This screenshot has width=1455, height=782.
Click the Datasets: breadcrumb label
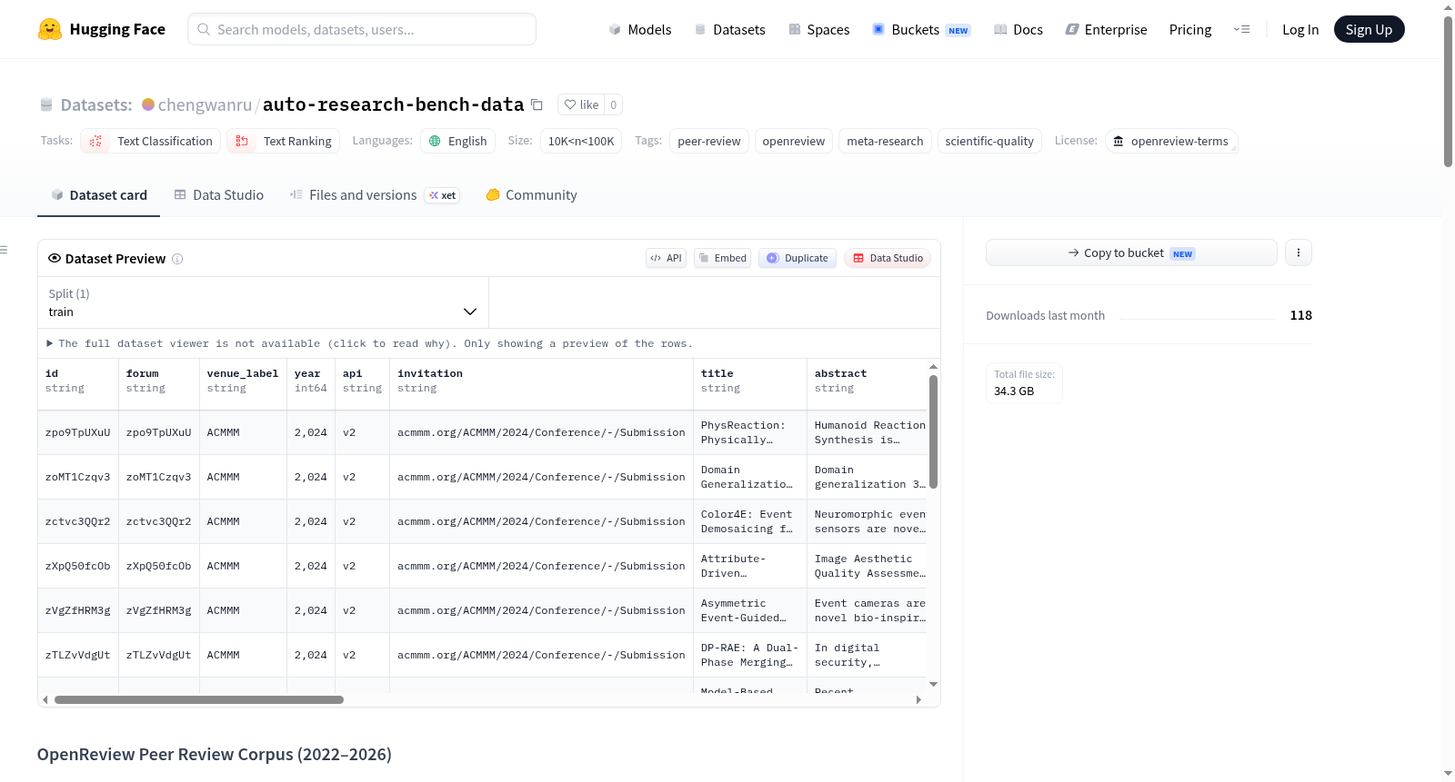pos(96,104)
